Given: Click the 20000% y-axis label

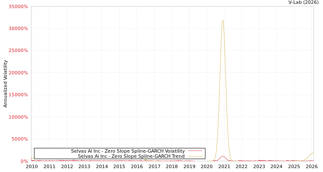Looking at the screenshot, I should coord(18,73).
